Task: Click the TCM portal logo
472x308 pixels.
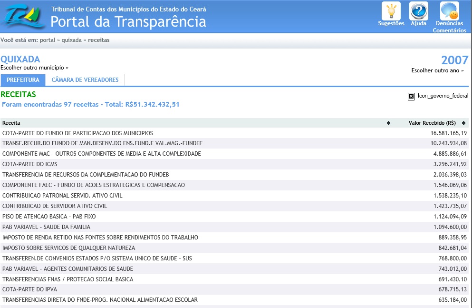Action: pyautogui.click(x=24, y=16)
